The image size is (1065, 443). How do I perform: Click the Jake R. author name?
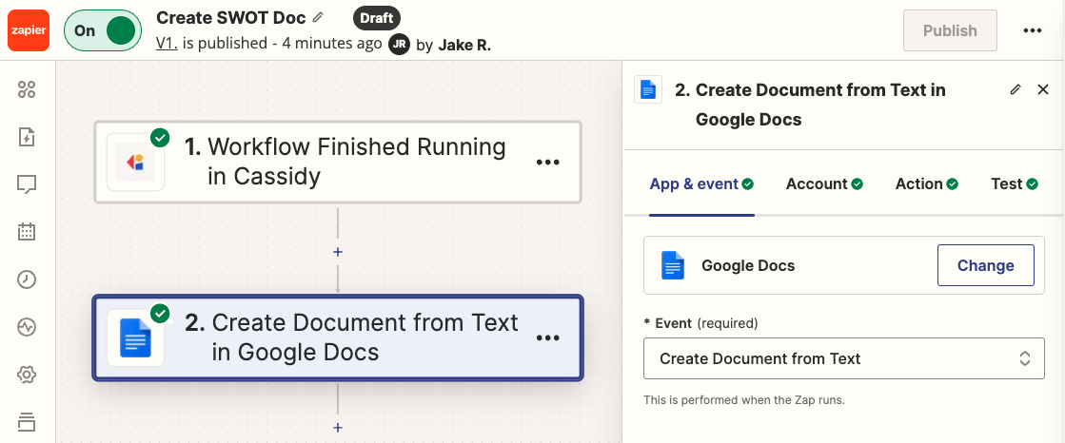click(x=464, y=45)
